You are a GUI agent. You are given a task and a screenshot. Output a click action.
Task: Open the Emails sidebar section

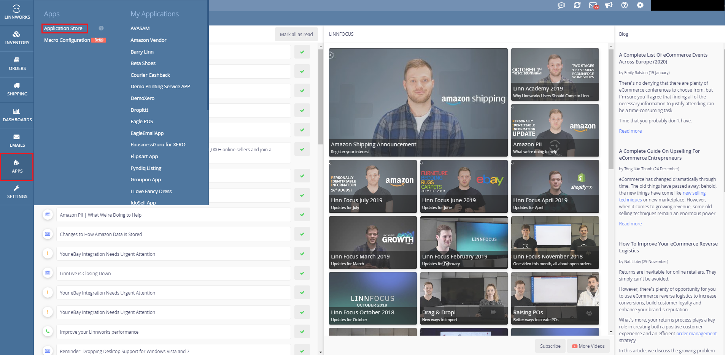tap(17, 141)
